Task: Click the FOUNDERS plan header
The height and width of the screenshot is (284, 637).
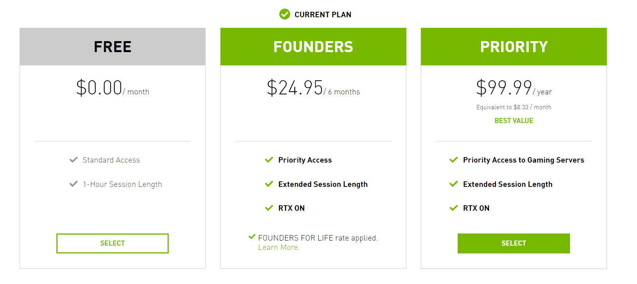Action: point(313,47)
